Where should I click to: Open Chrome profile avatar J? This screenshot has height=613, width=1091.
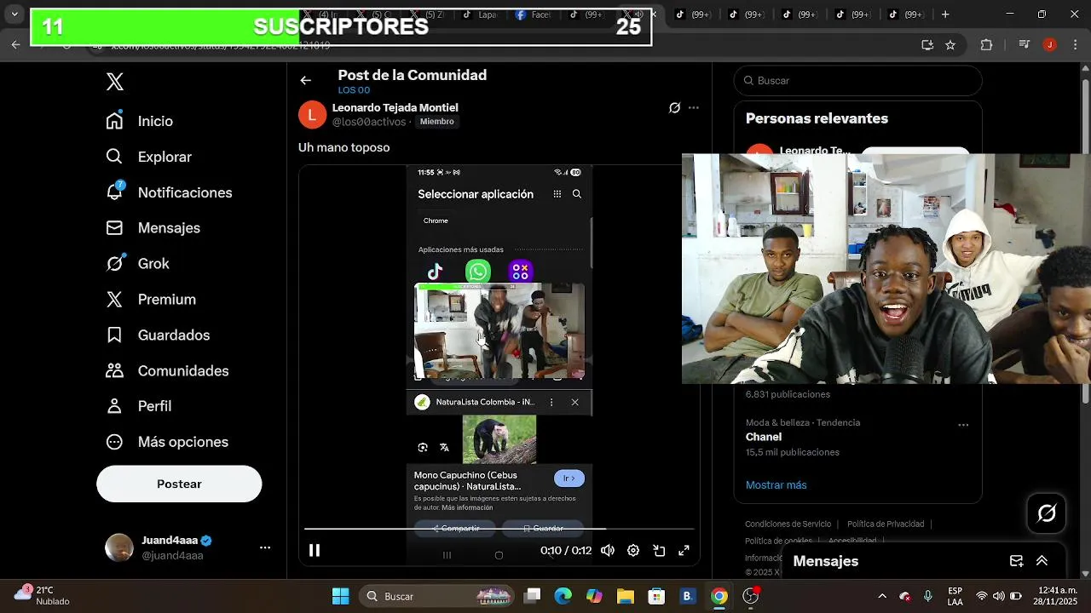(1050, 45)
